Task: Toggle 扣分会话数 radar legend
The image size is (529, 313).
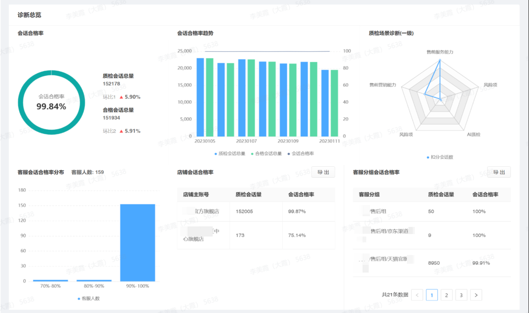Action: click(440, 157)
